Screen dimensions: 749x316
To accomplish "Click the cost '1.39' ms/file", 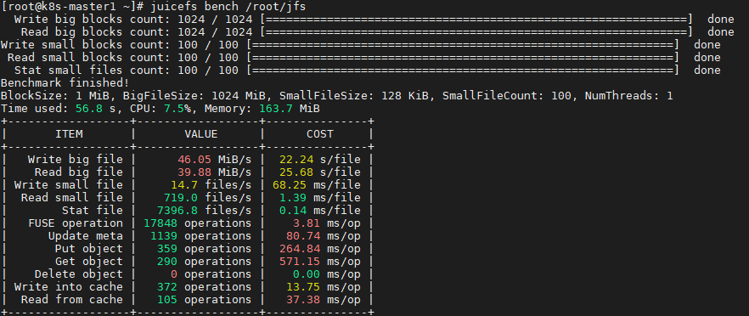I will pyautogui.click(x=293, y=197).
